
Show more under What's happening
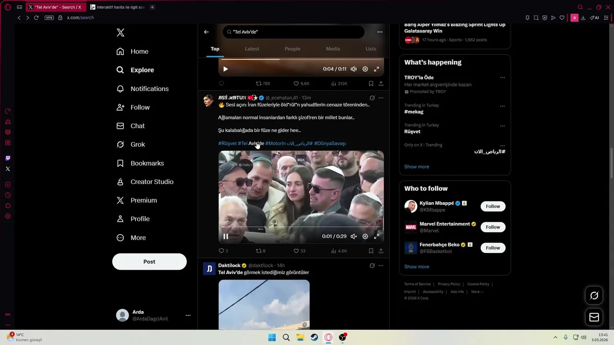pyautogui.click(x=417, y=167)
